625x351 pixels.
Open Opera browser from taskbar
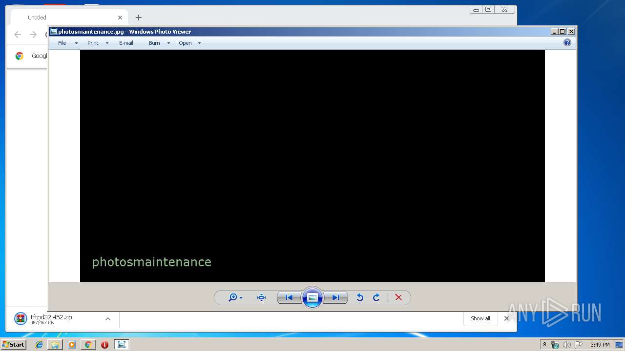click(x=104, y=345)
